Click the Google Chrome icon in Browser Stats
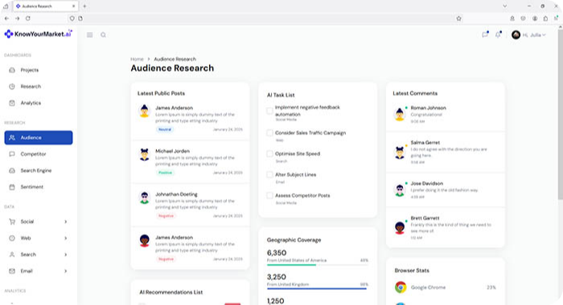 click(401, 287)
